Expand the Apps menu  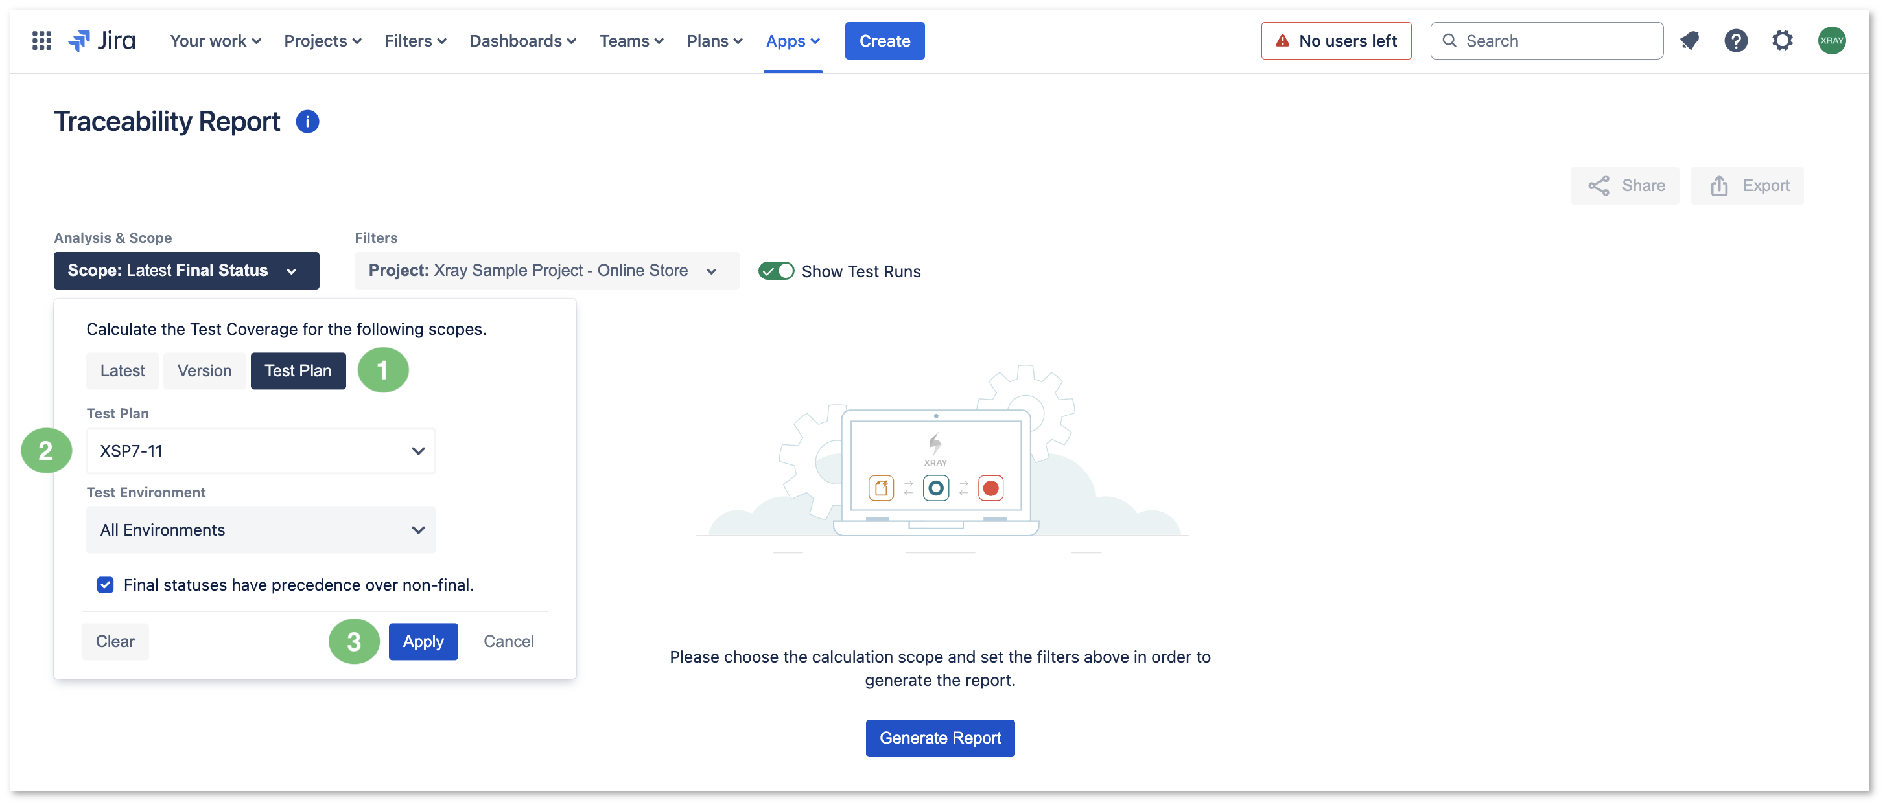tap(793, 41)
